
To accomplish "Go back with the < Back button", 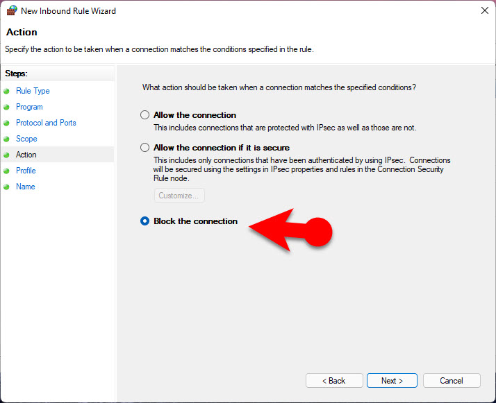I will click(x=334, y=381).
